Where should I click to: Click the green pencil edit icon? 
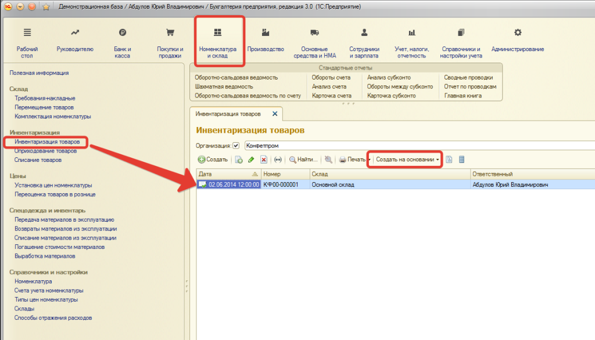[251, 160]
